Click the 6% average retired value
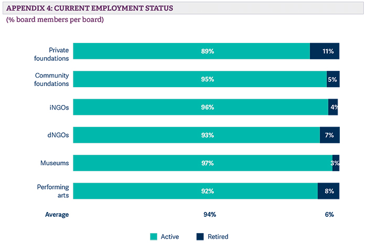Viewport: 367px width, 243px height. pos(329,214)
